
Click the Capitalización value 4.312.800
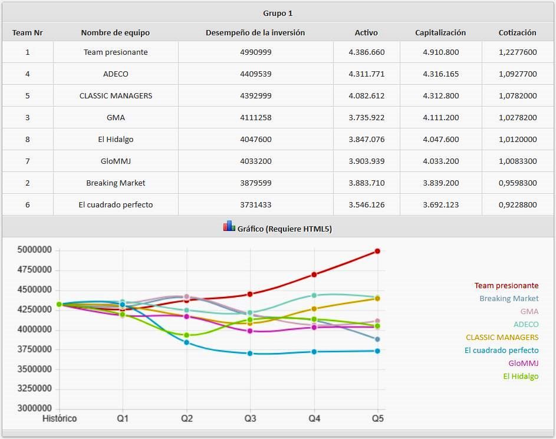[441, 95]
